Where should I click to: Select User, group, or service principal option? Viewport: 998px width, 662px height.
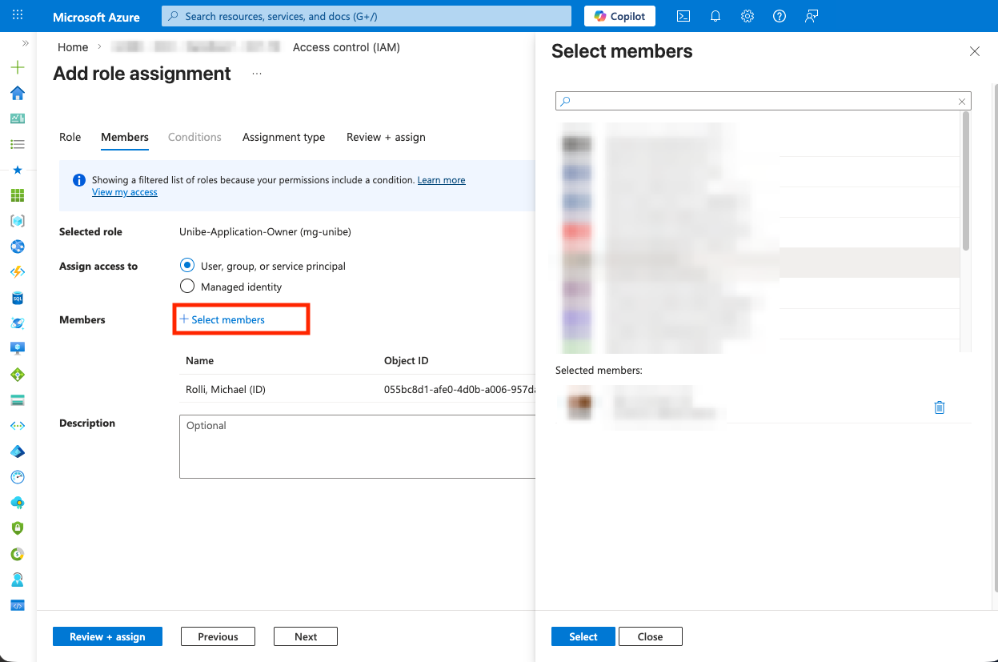point(187,266)
